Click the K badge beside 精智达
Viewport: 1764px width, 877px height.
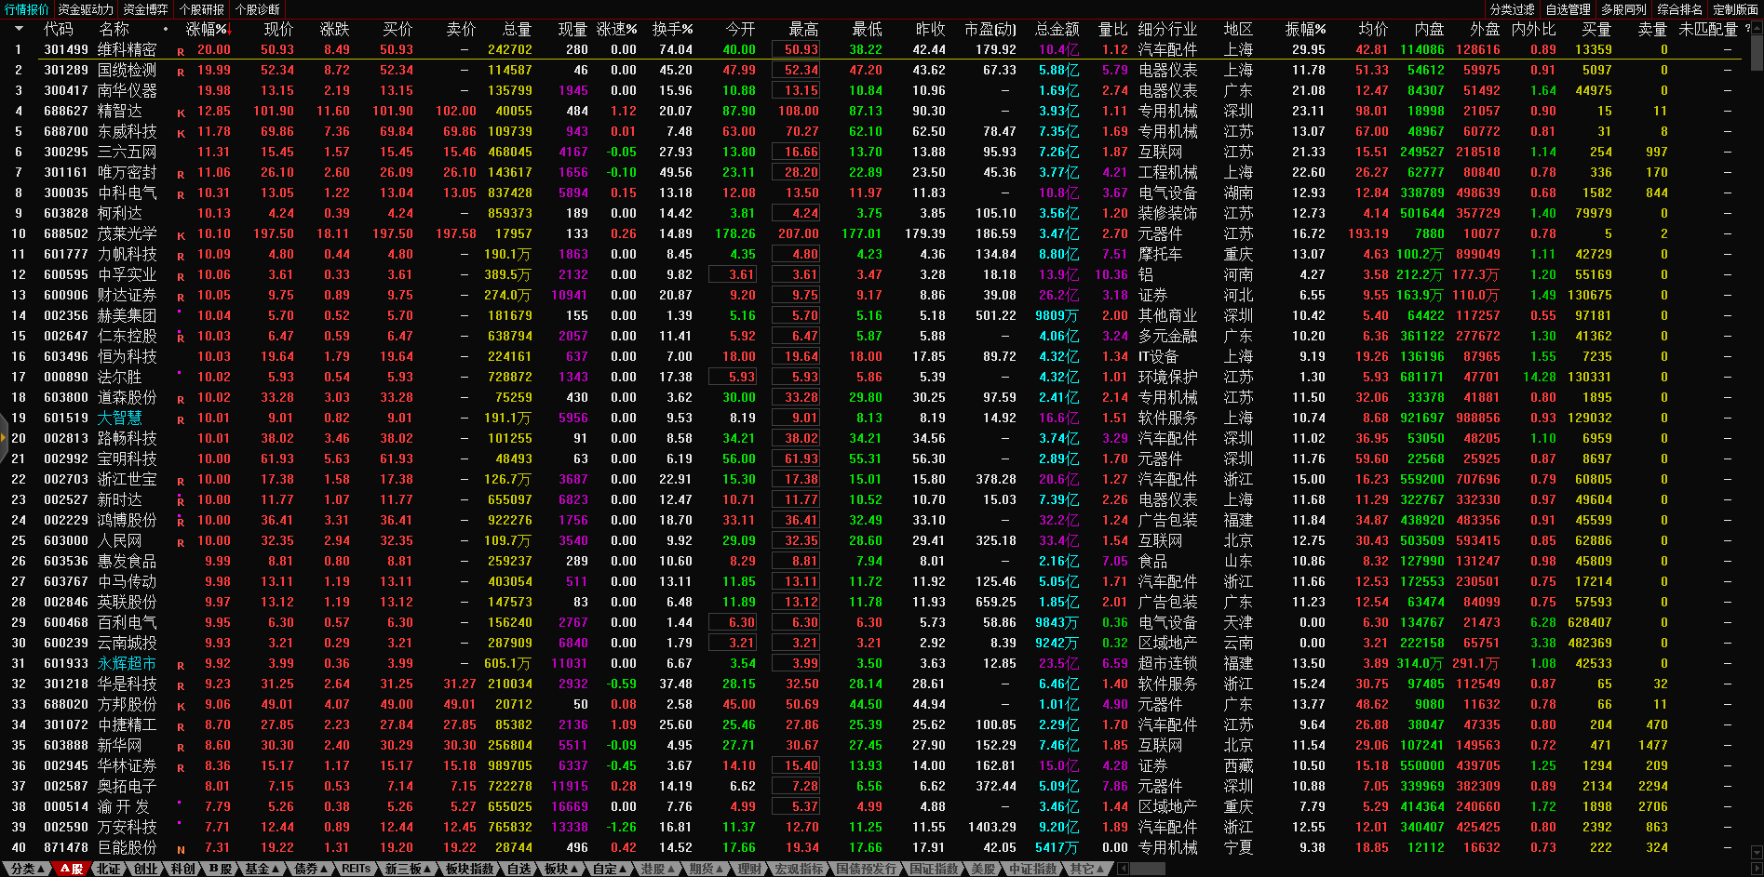[181, 113]
